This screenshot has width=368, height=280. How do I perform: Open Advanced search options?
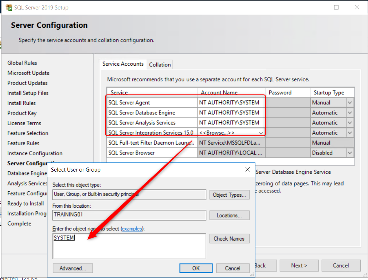tap(73, 268)
